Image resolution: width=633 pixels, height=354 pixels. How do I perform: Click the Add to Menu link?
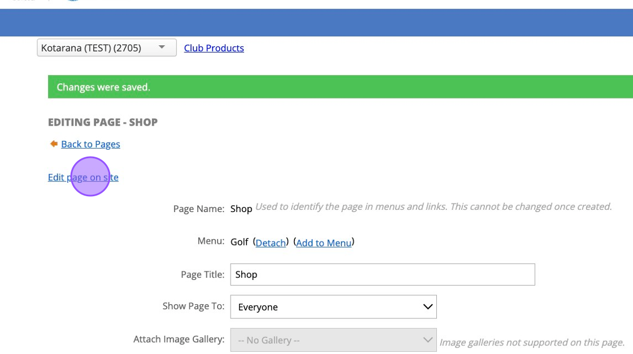[x=324, y=243]
